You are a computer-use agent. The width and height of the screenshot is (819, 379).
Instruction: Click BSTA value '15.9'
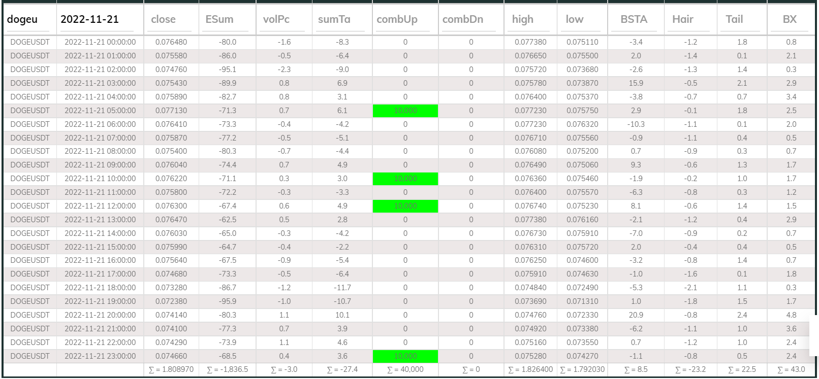636,83
